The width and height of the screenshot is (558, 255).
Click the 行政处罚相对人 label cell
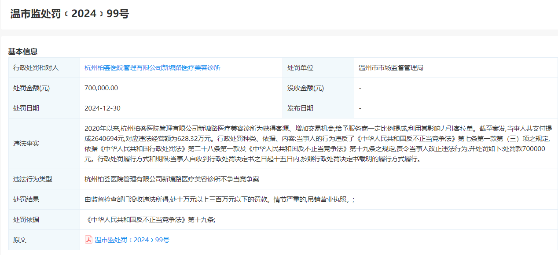point(36,68)
